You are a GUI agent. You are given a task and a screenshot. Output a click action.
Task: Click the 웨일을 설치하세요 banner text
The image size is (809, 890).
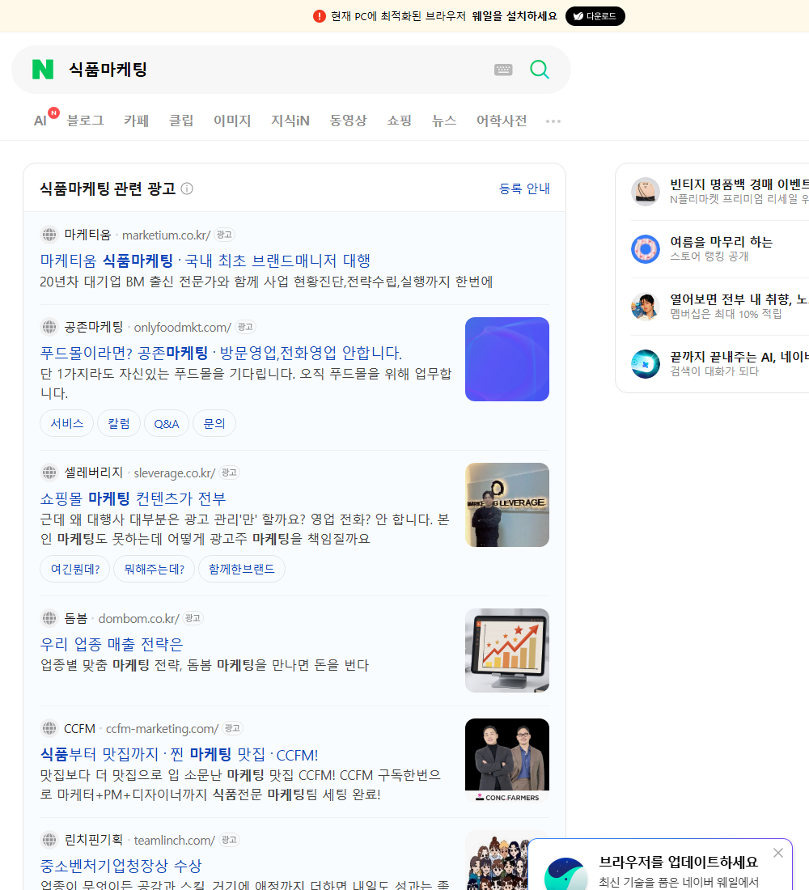pyautogui.click(x=515, y=16)
